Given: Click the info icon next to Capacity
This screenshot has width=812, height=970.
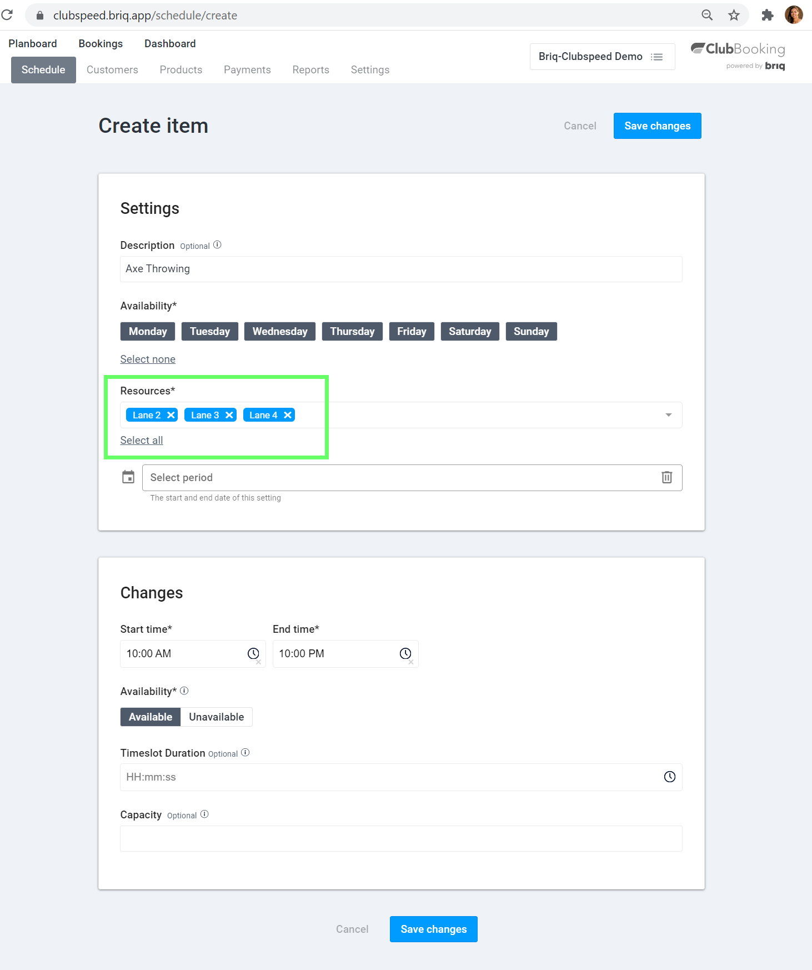Looking at the screenshot, I should (204, 814).
